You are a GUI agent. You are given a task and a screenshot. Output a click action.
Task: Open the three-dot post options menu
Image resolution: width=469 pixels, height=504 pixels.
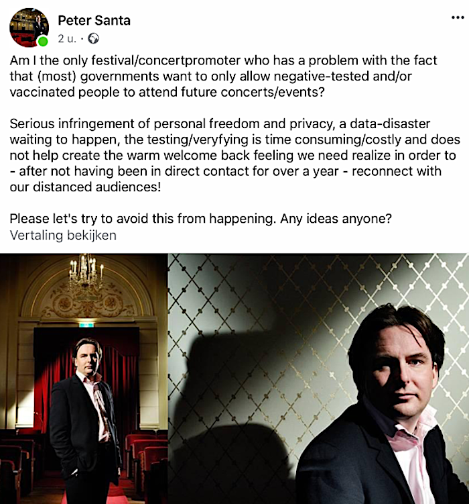click(x=458, y=17)
